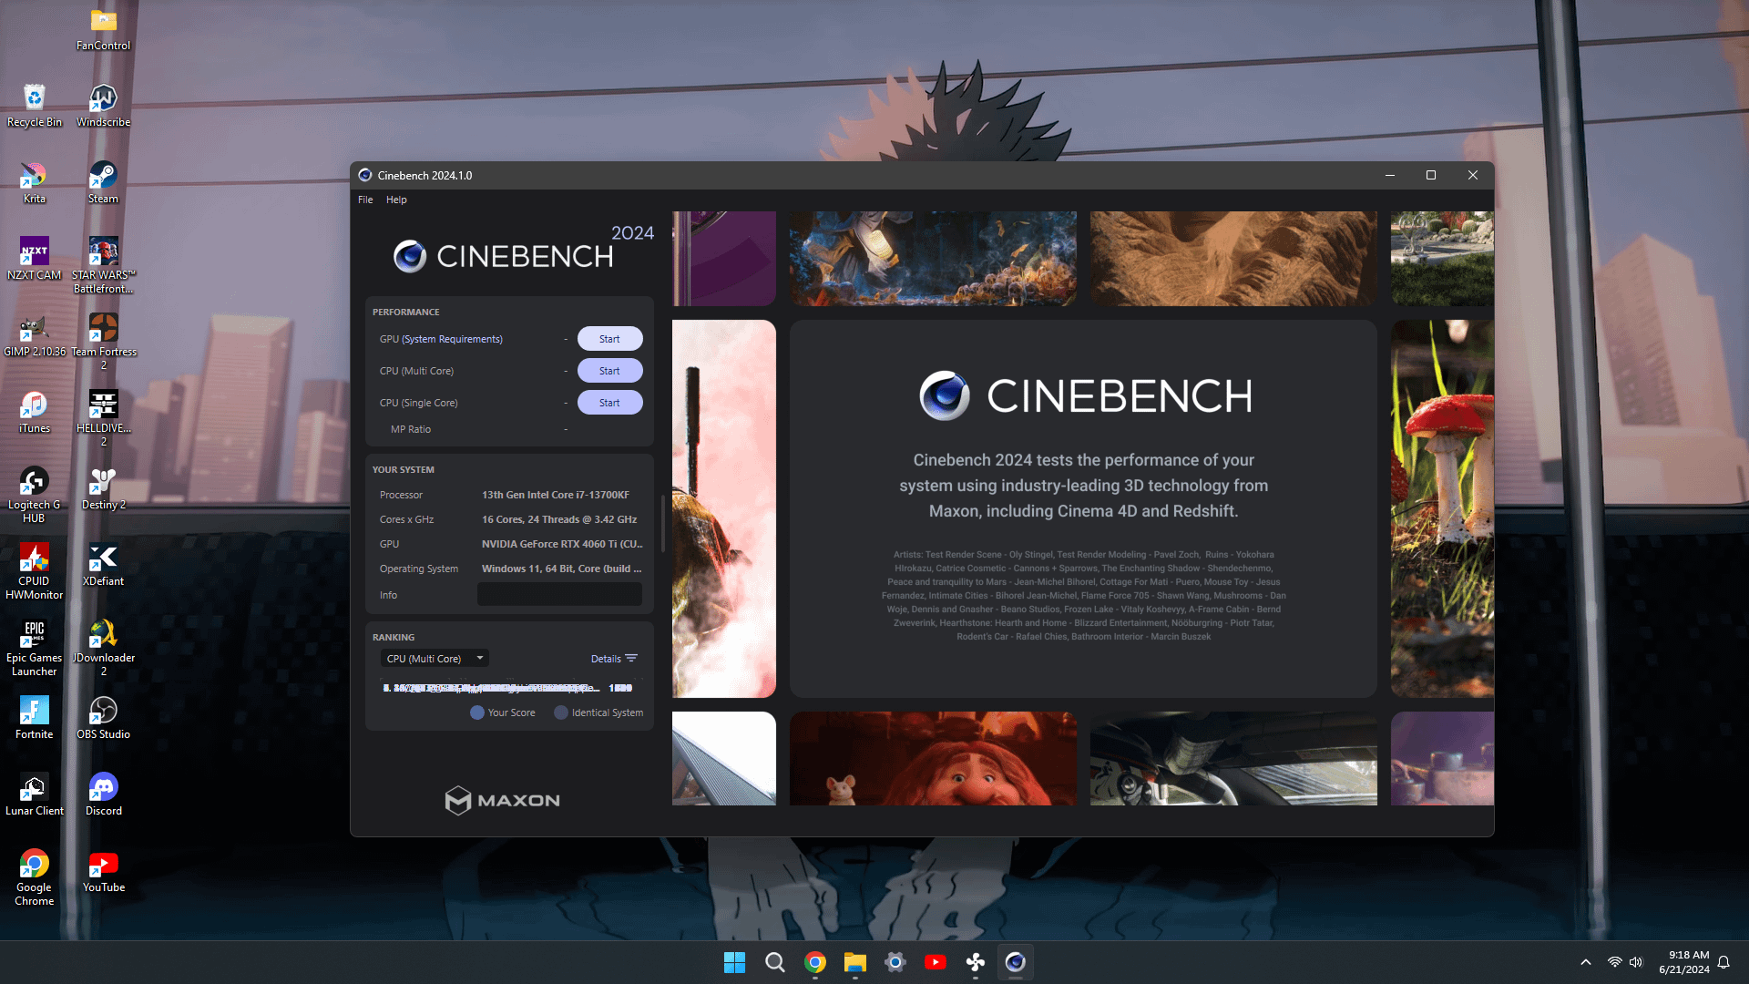Start the CPU Multi Core benchmark
This screenshot has width=1749, height=984.
[x=609, y=371]
